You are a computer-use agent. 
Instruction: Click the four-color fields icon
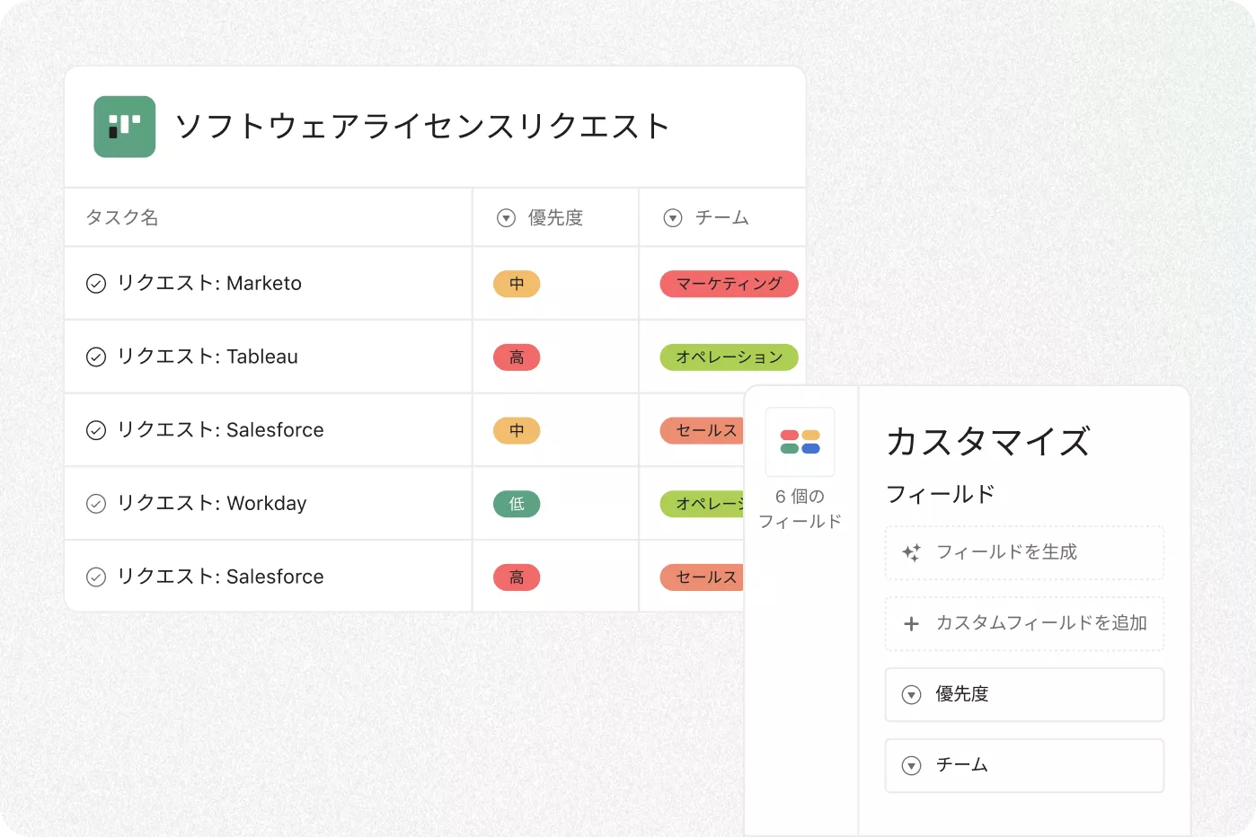[x=800, y=442]
